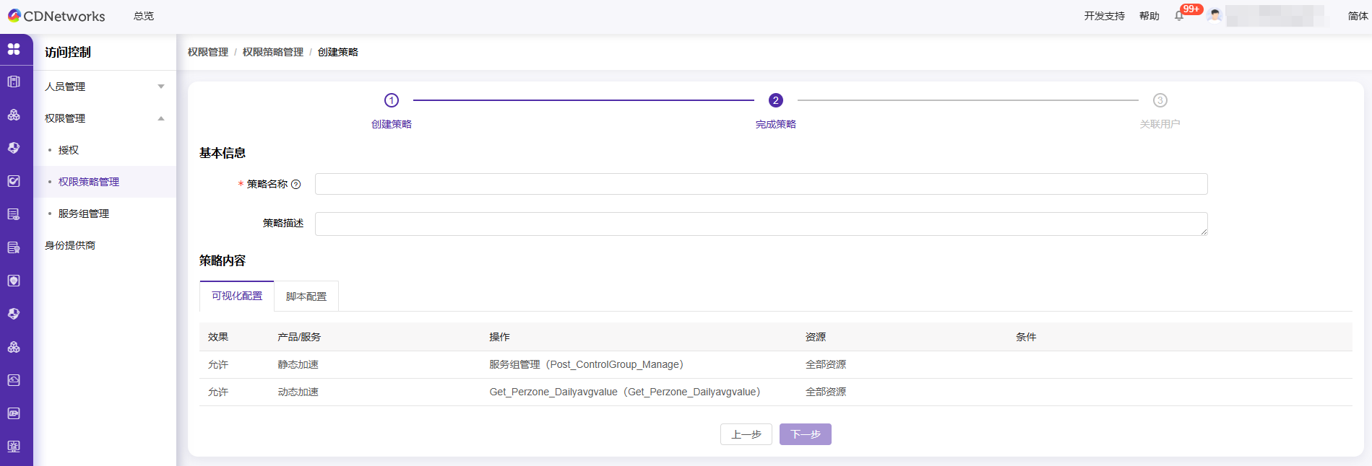This screenshot has width=1372, height=466.
Task: Open 服务组管理 in the side menu
Action: click(x=84, y=214)
